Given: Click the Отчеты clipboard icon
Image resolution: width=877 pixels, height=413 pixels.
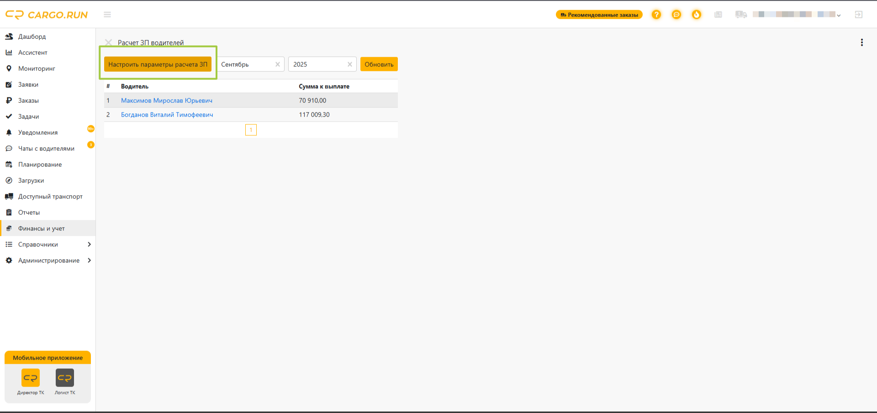Looking at the screenshot, I should (9, 212).
